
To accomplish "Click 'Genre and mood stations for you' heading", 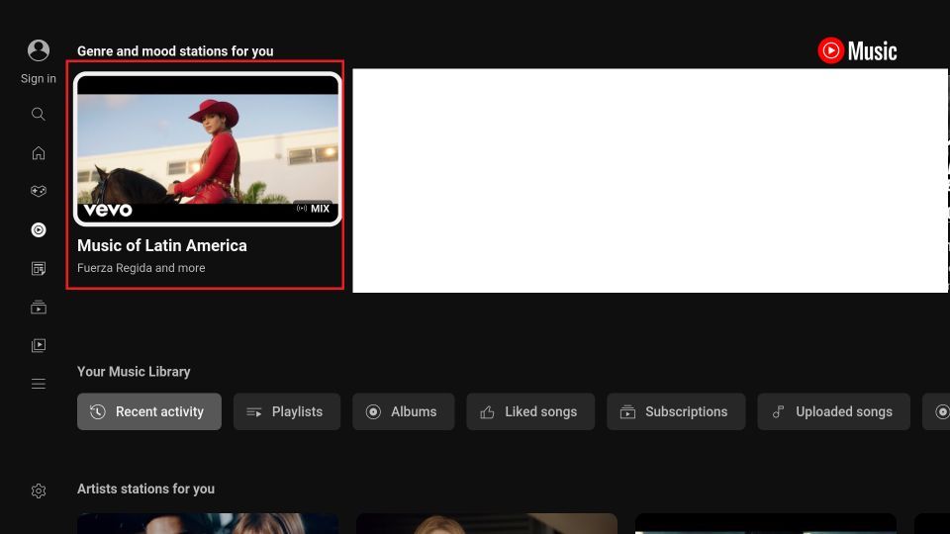I will (175, 51).
